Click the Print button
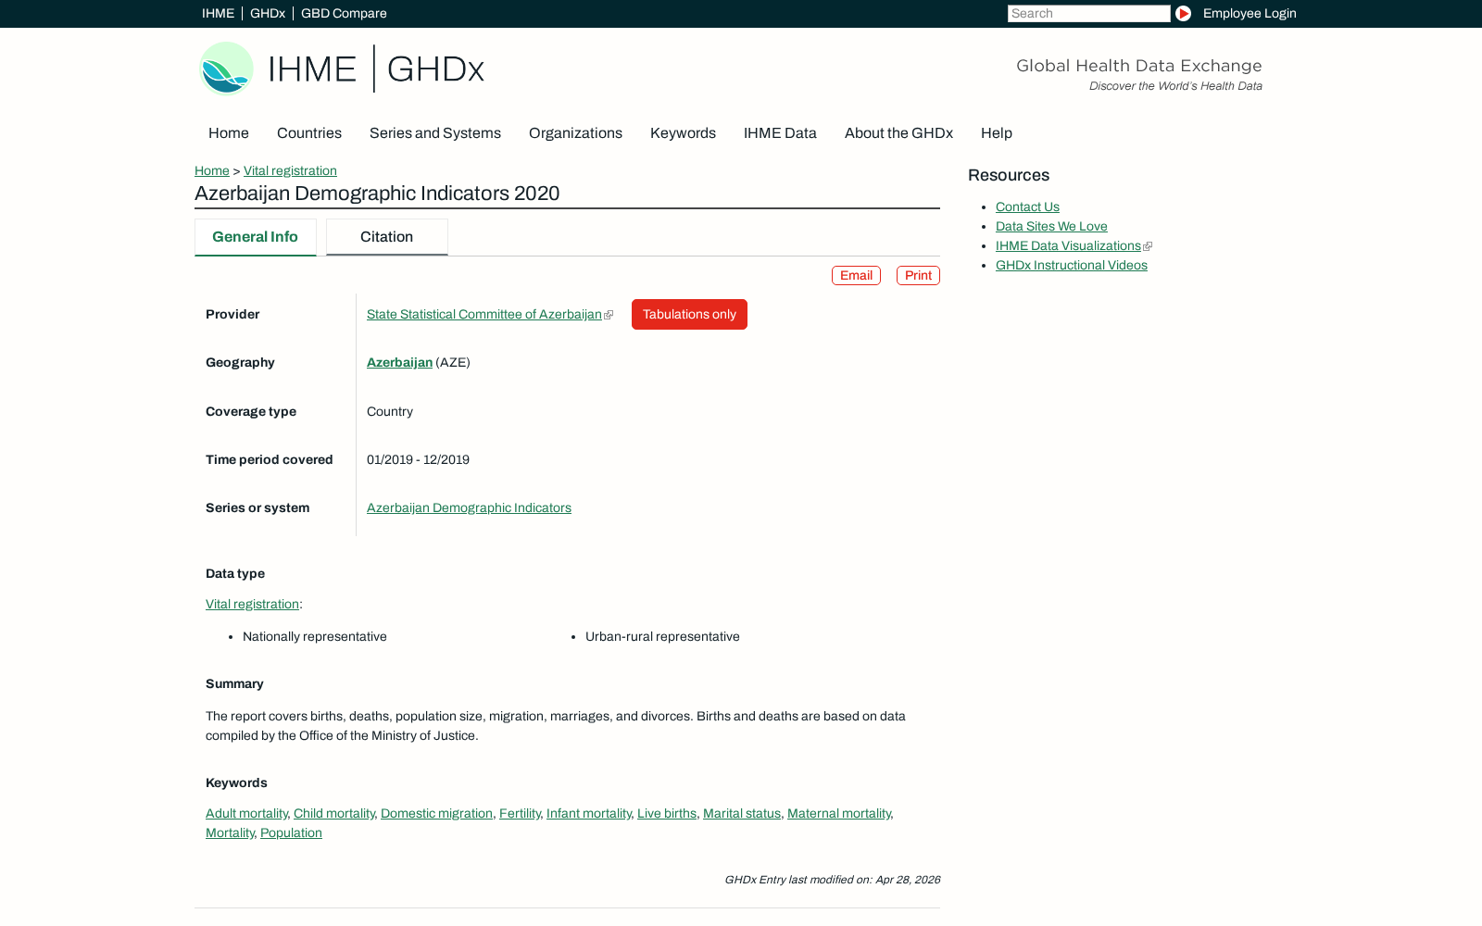Viewport: 1482px width, 926px height. coord(918,276)
